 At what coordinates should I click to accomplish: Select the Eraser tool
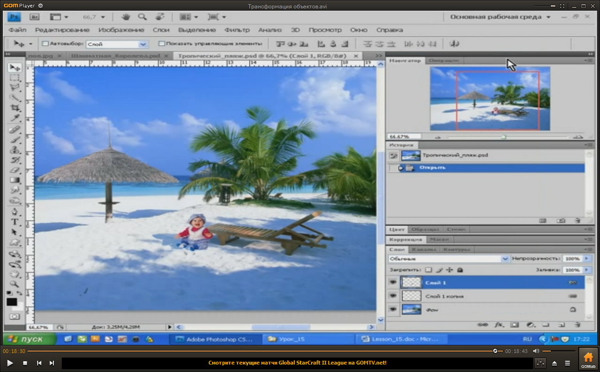pos(15,170)
